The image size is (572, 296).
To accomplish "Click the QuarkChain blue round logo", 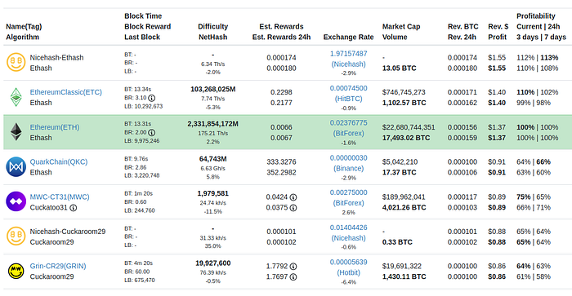I will (x=16, y=166).
